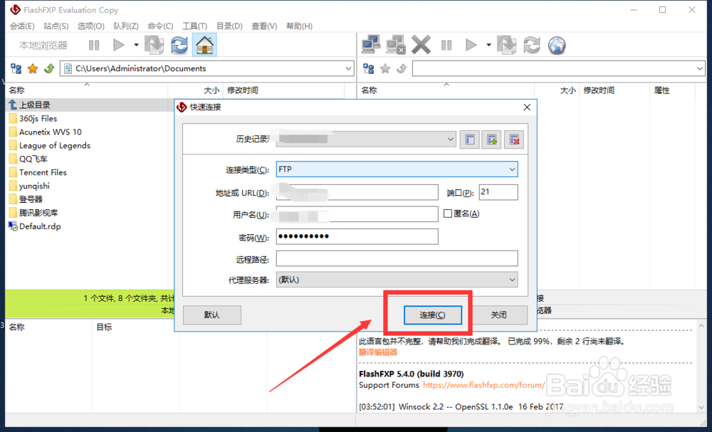Click the remote connect computers icon
The width and height of the screenshot is (712, 432).
click(x=371, y=45)
